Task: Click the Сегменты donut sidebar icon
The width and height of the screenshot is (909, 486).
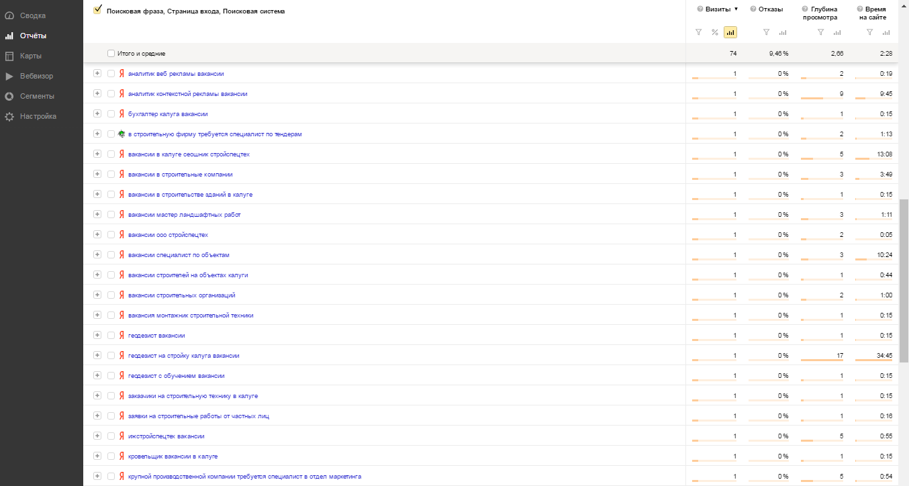Action: pyautogui.click(x=9, y=96)
